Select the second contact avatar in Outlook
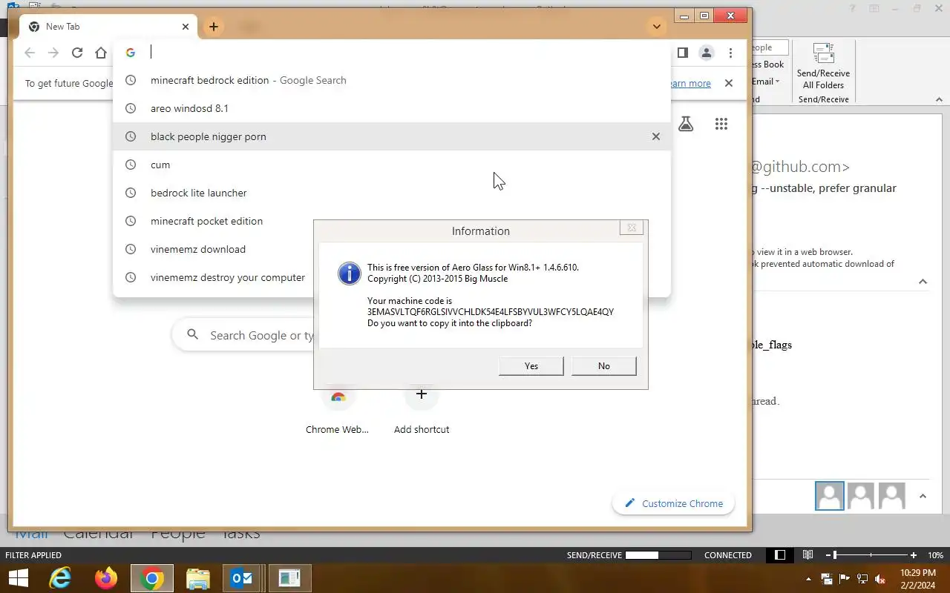Screen dimensions: 950x593 pyautogui.click(x=861, y=496)
